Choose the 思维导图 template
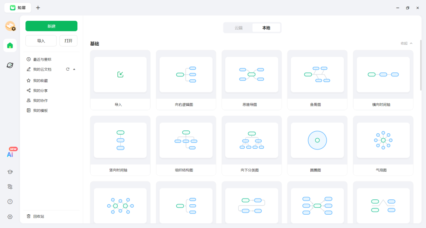The image size is (426, 228). coord(252,80)
